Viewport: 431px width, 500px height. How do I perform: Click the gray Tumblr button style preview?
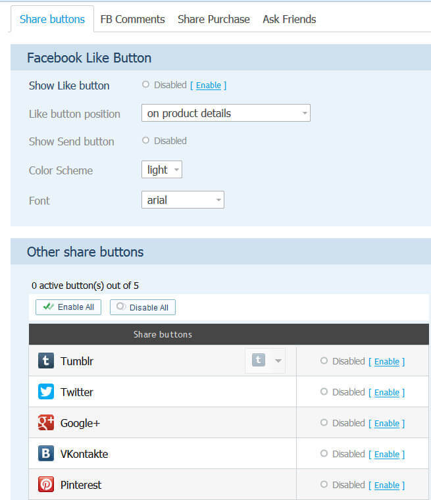(259, 361)
